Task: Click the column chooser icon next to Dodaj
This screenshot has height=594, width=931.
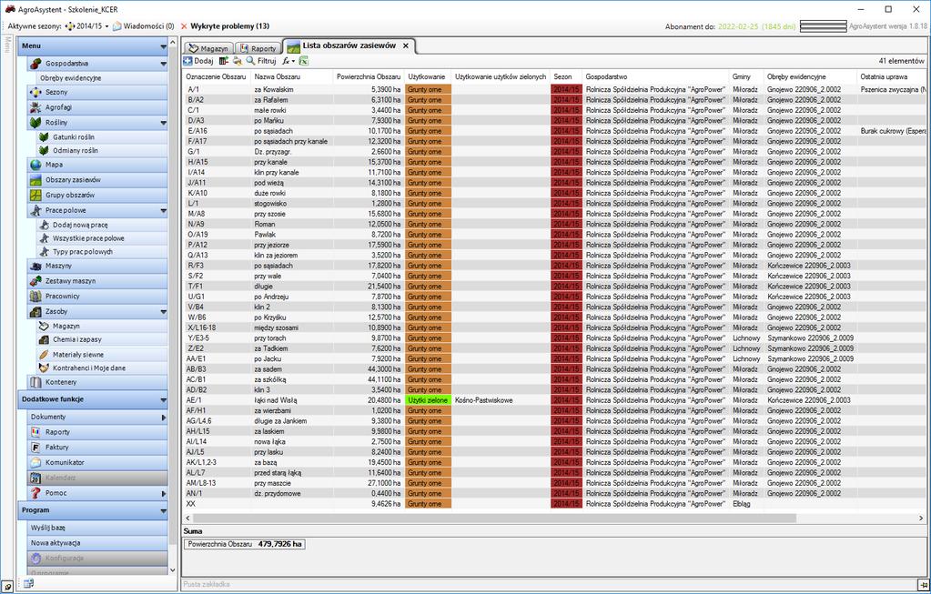Action: tap(223, 61)
